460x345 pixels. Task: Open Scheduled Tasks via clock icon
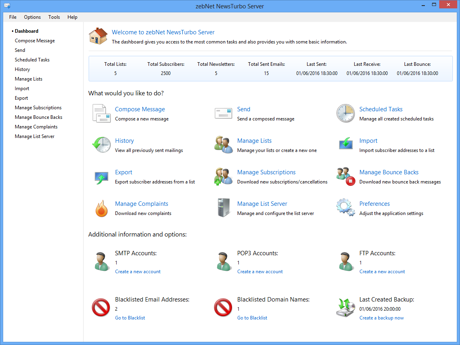[x=345, y=113]
